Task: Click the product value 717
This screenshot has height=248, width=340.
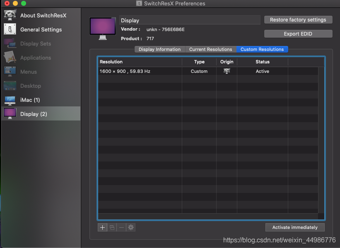Action: click(150, 39)
